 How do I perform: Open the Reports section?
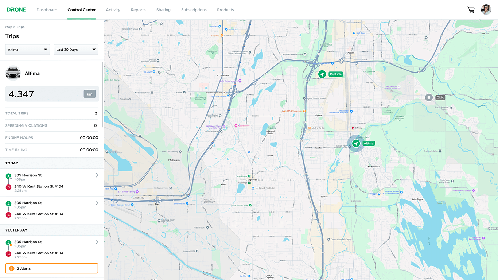(138, 10)
